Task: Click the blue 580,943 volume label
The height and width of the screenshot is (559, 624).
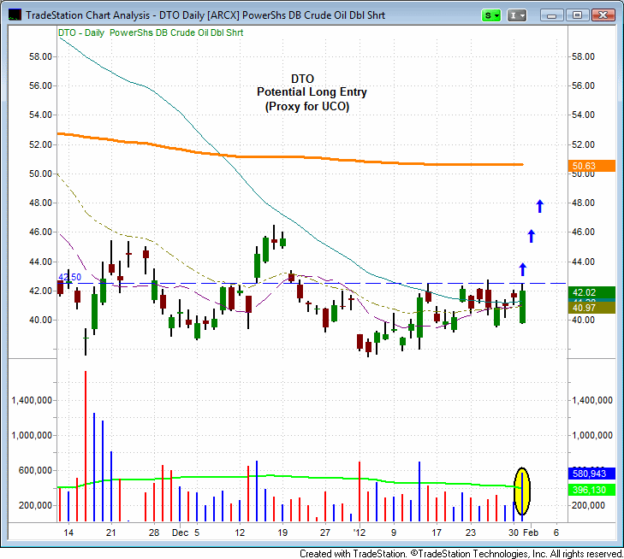Action: [x=591, y=474]
